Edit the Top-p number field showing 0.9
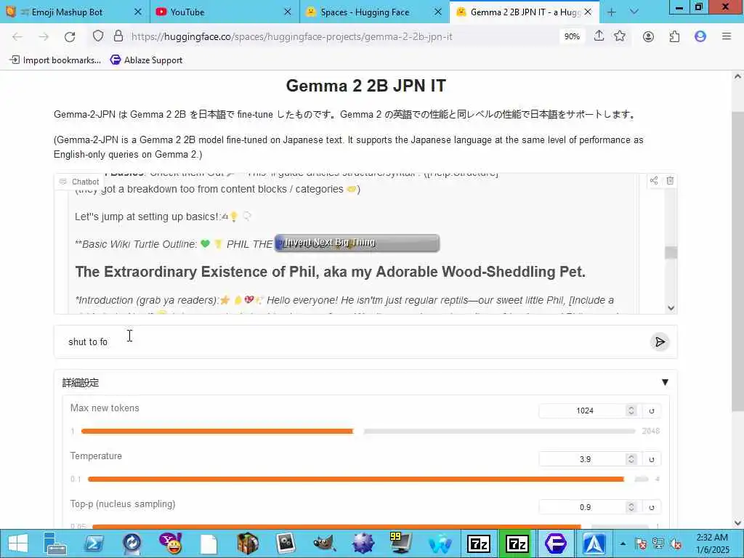 coord(583,507)
